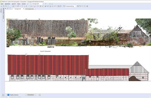Click the Dachgeschoß storey name field
This screenshot has width=151, height=98.
click(37, 4)
